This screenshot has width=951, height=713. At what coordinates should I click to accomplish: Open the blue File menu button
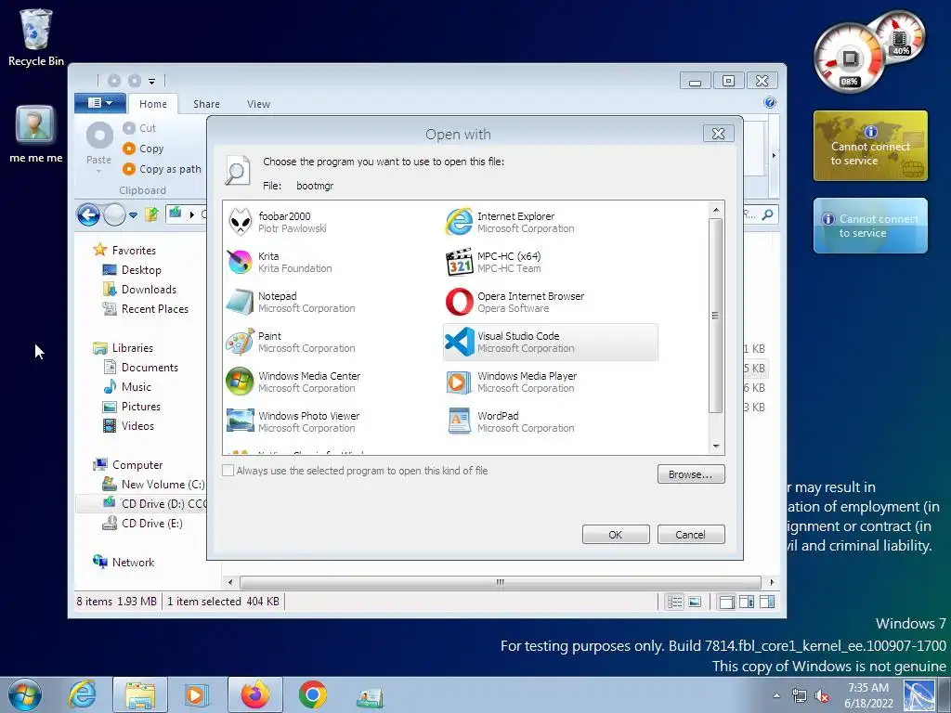point(100,103)
